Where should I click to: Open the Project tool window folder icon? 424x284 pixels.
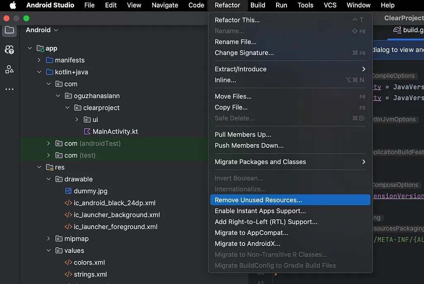point(9,30)
